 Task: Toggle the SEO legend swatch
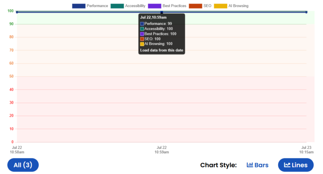tap(196, 6)
